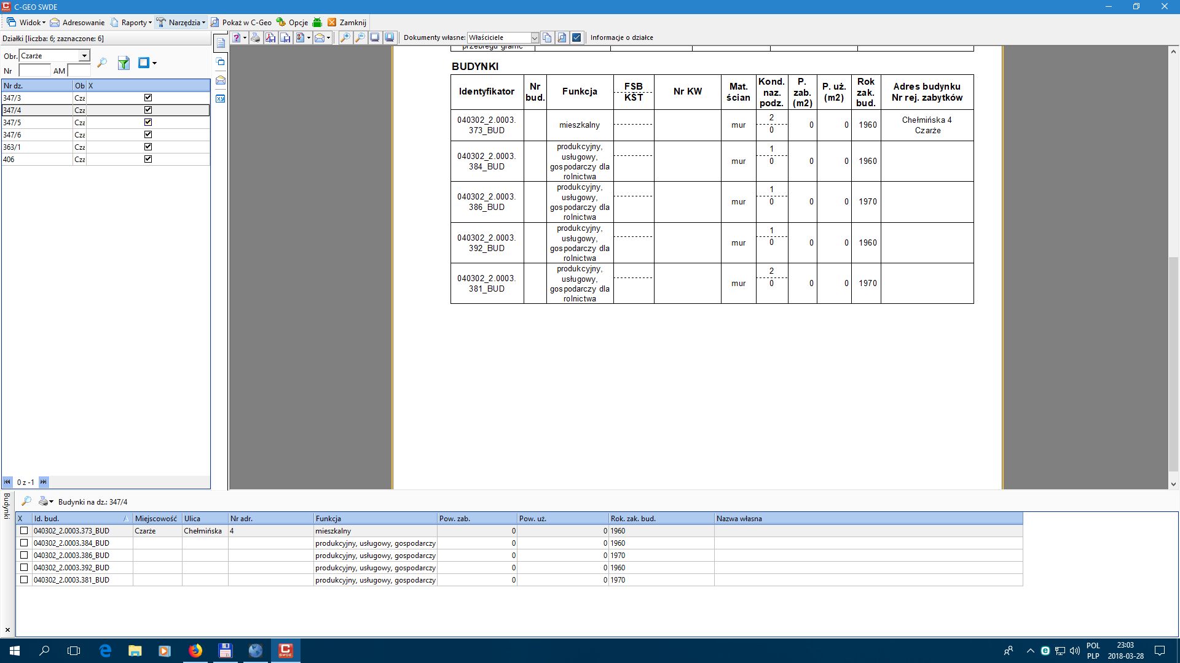Click the full page view monitor icon

click(375, 37)
